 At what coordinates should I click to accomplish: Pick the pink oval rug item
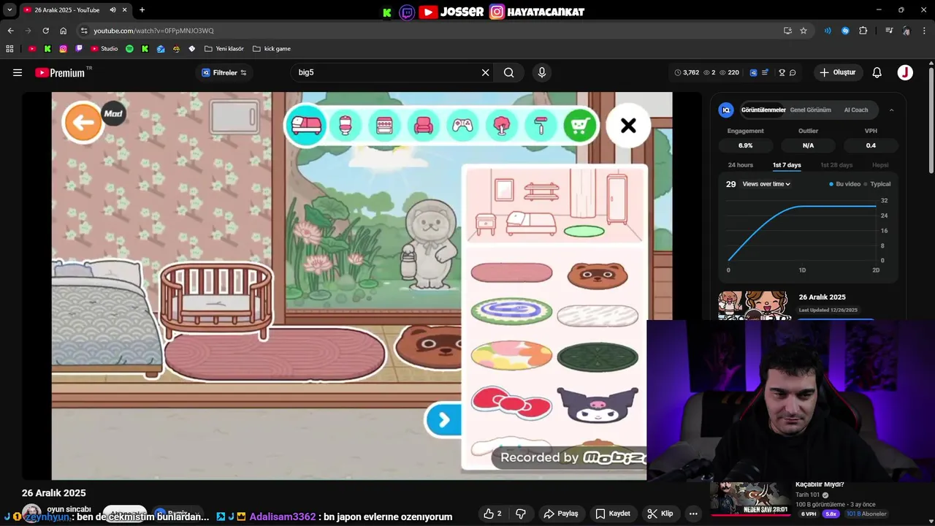[511, 273]
